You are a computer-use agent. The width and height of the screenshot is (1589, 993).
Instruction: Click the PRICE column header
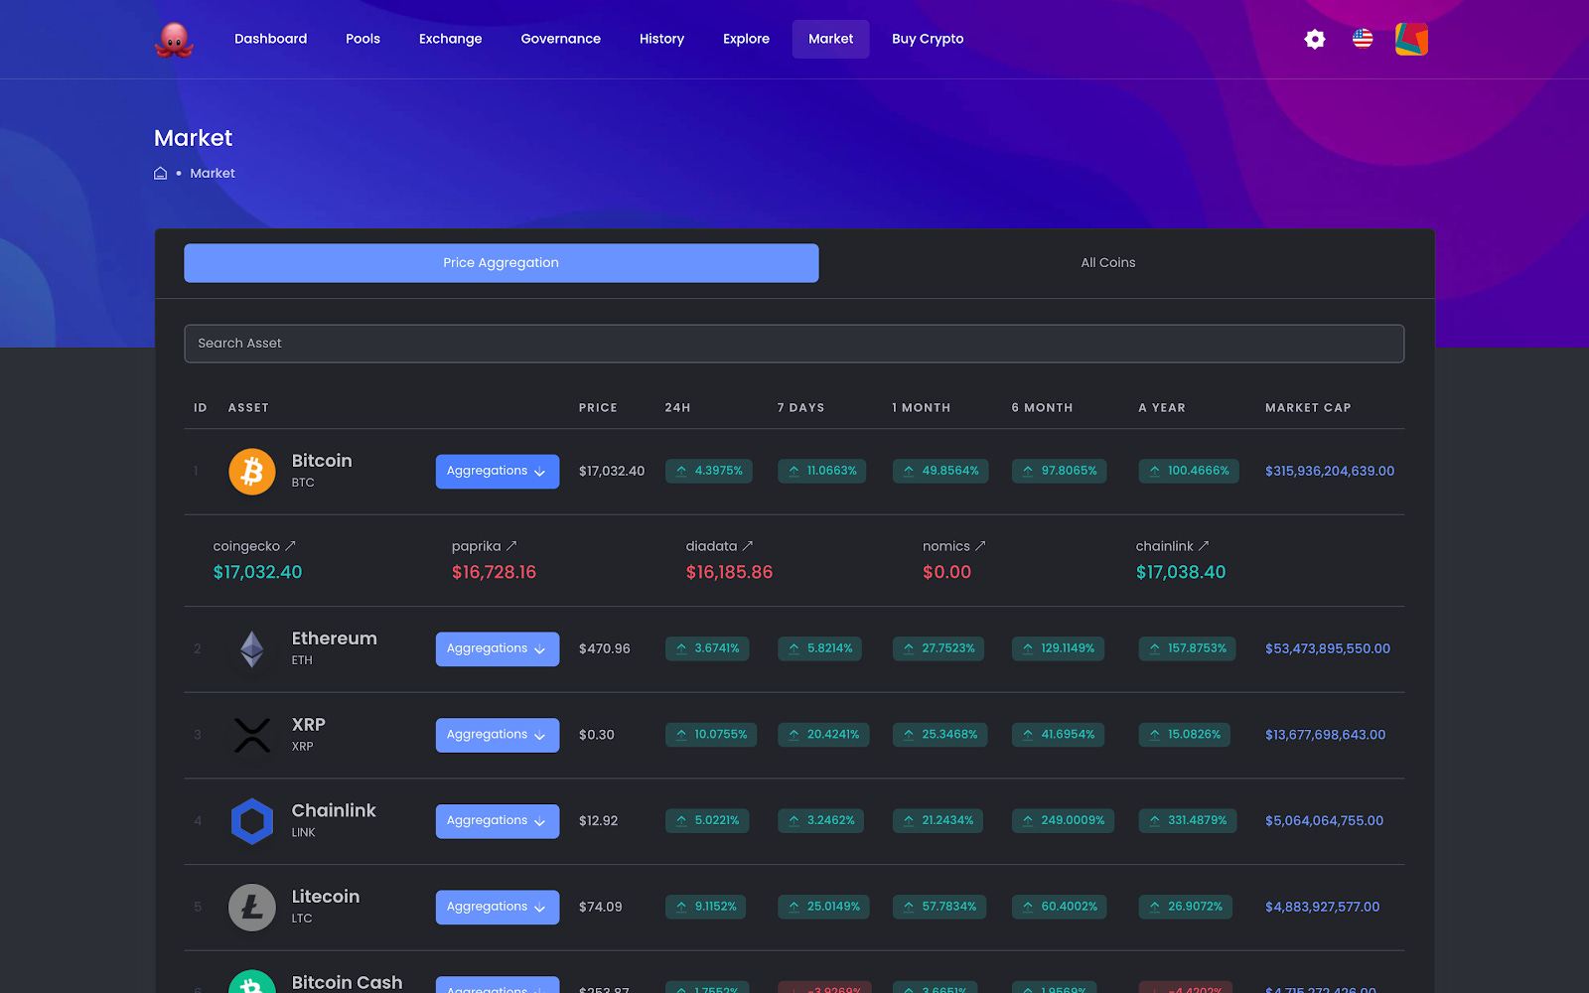(598, 408)
